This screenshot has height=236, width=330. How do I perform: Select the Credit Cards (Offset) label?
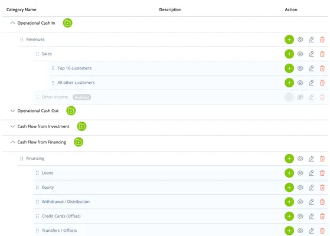coord(61,216)
